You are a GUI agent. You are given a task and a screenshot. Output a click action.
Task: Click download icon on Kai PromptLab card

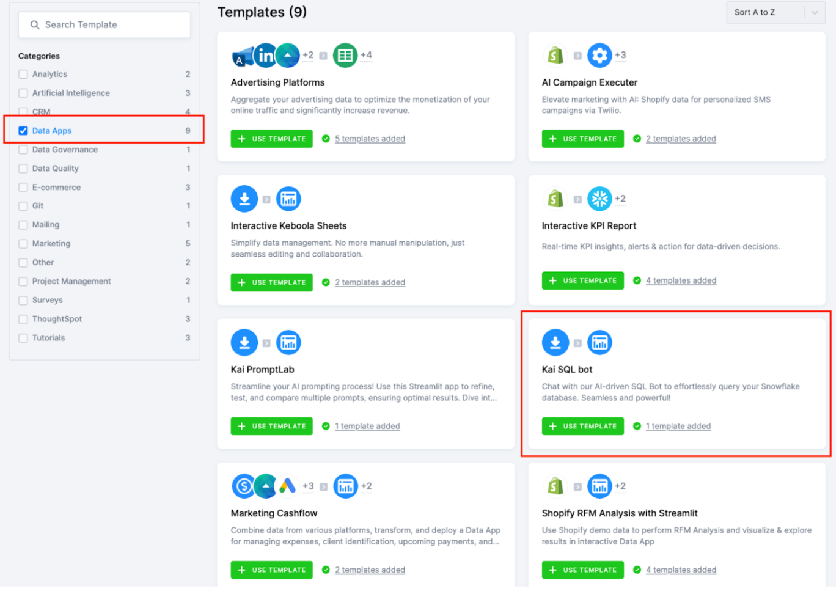pyautogui.click(x=244, y=343)
